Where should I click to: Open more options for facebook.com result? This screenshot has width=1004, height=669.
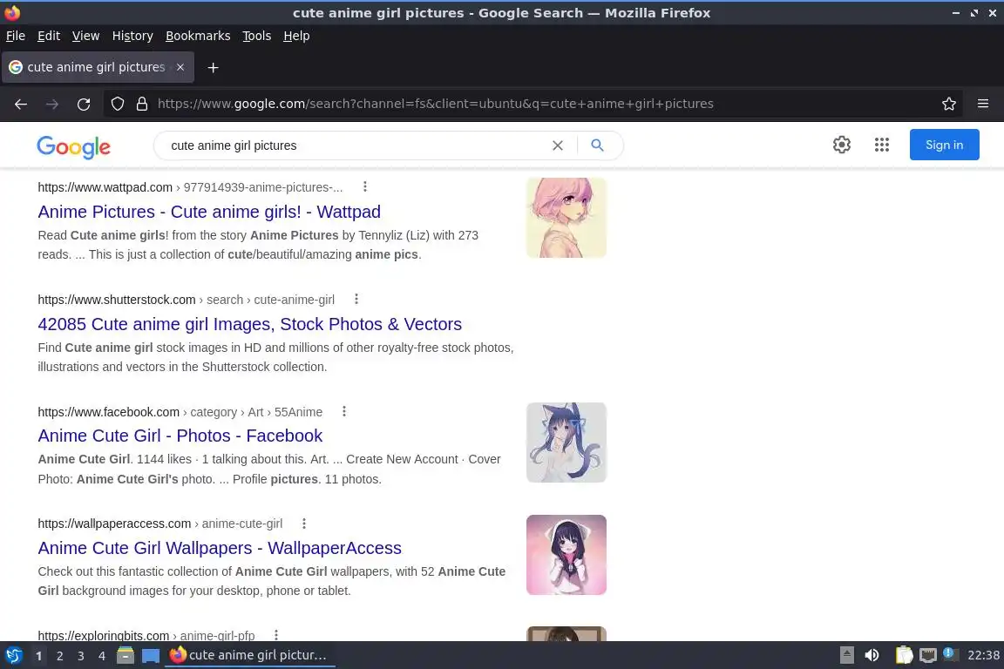[344, 411]
